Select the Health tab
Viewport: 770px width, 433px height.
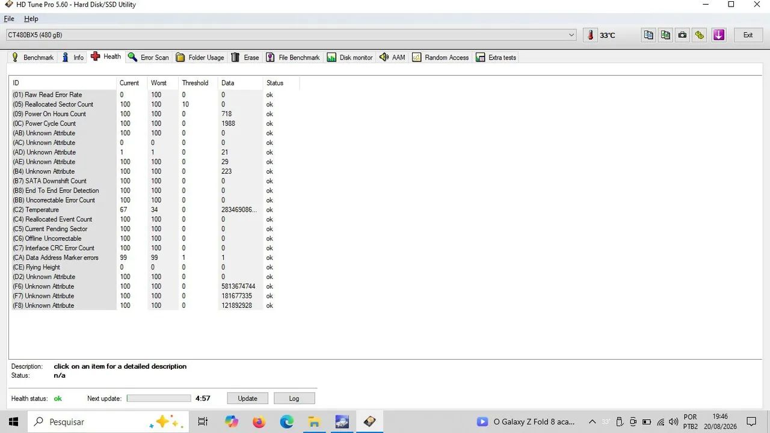click(106, 57)
